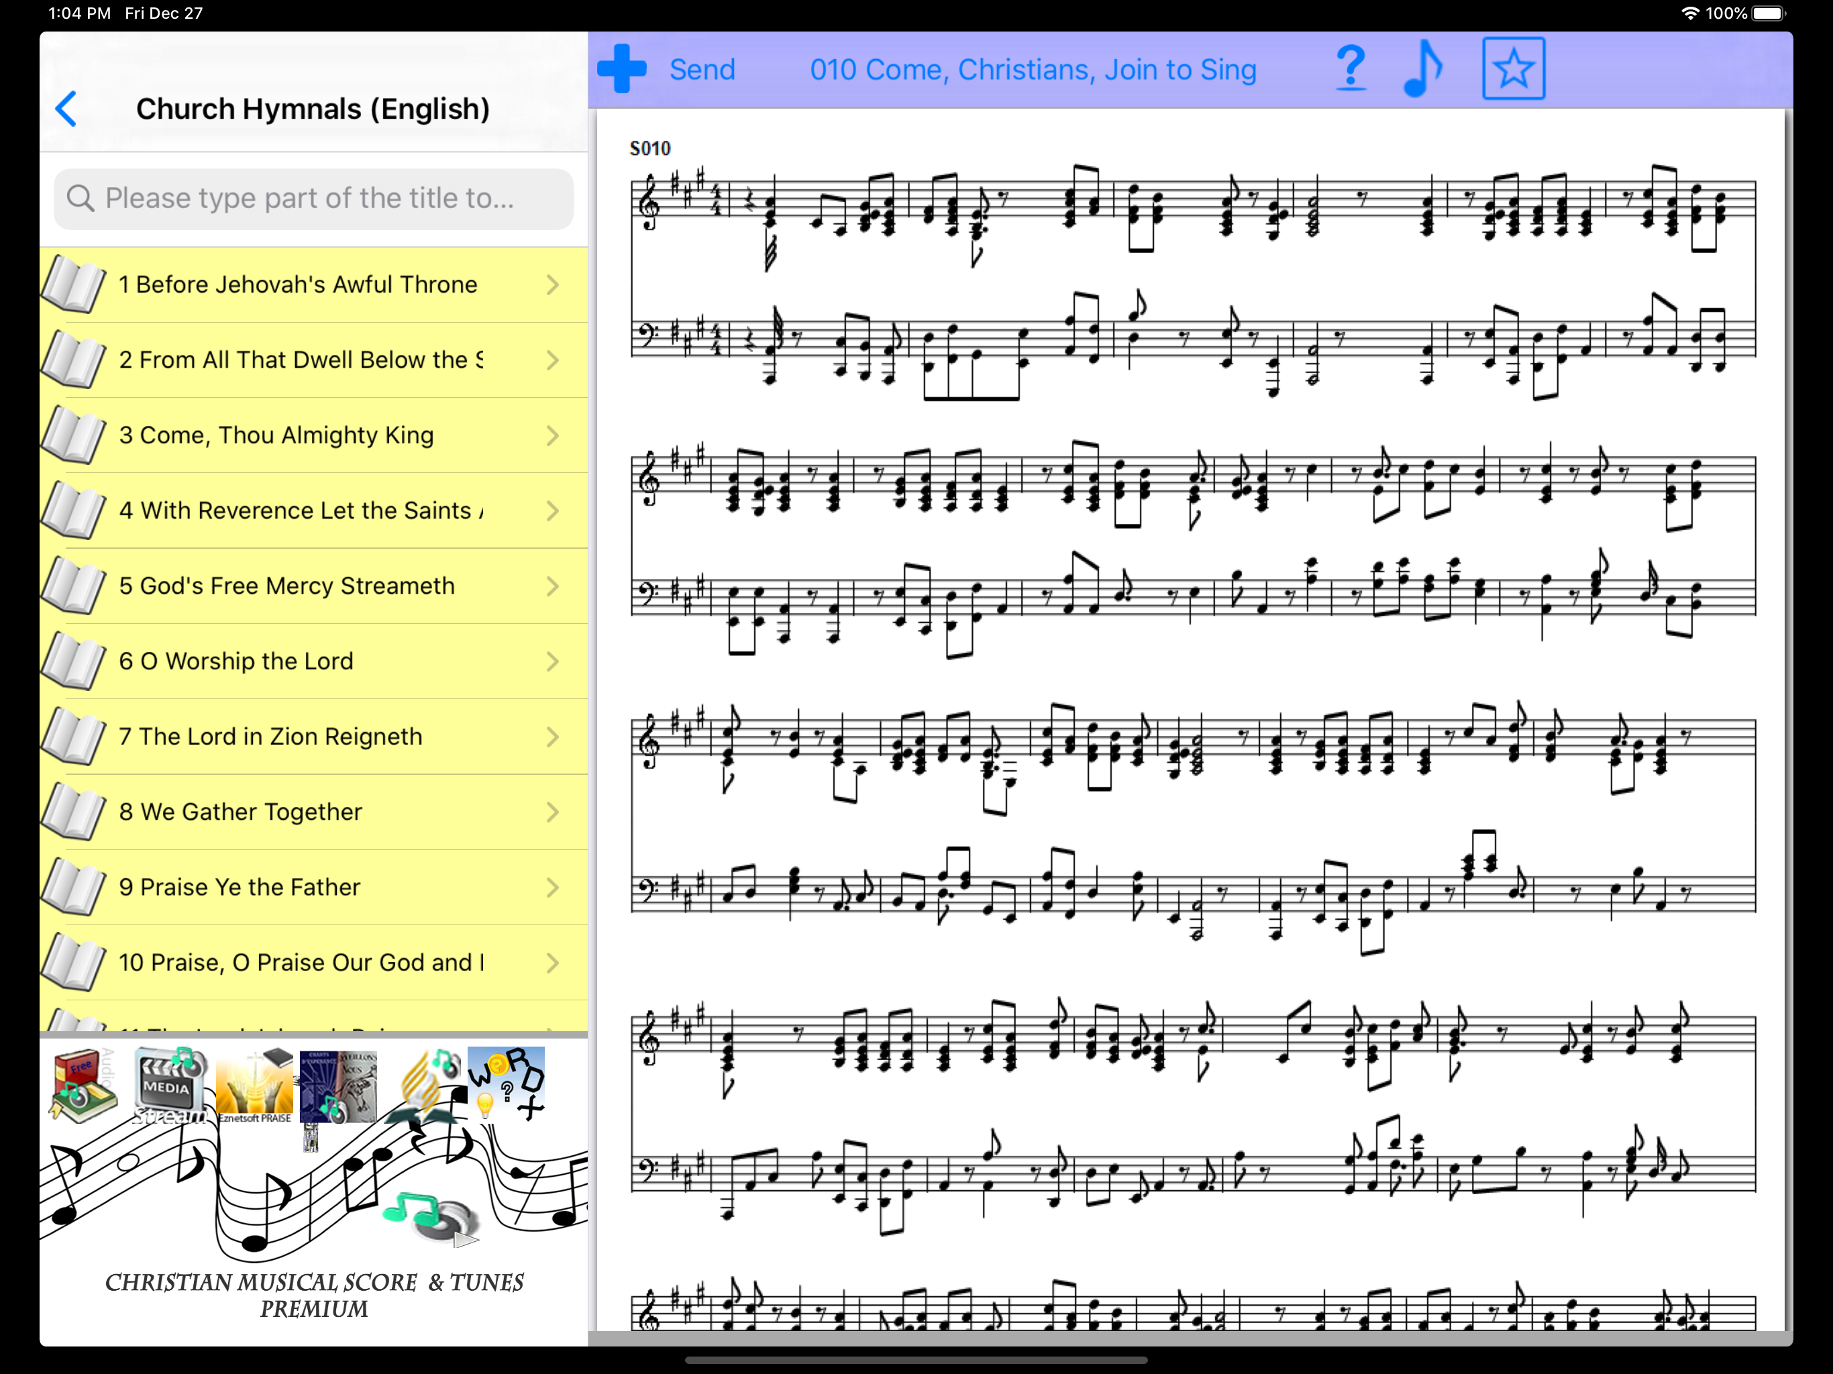Click book icon beside Before Jehovah's Awful Throne

pyautogui.click(x=73, y=284)
